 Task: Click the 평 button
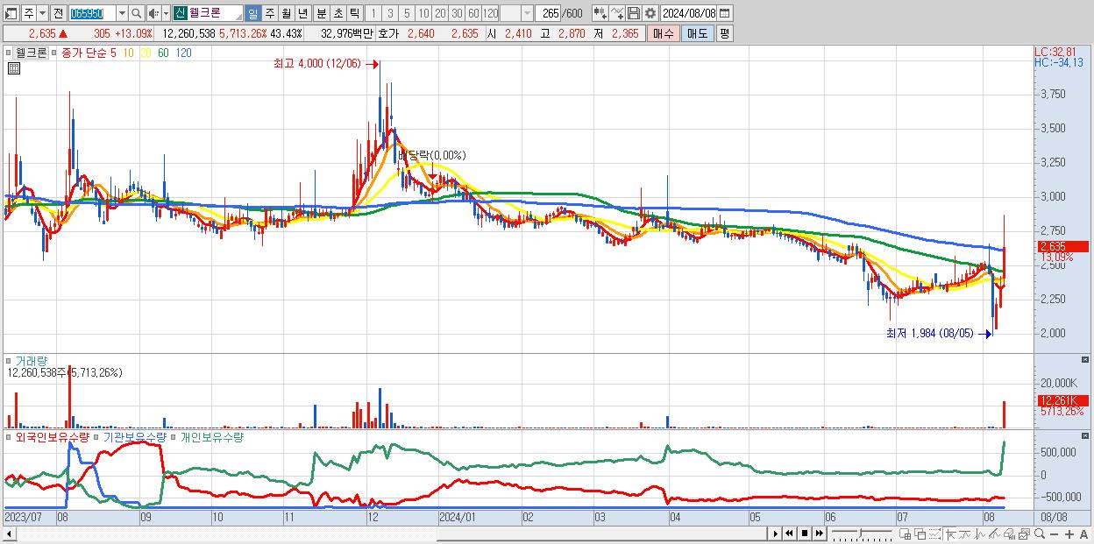coord(724,33)
